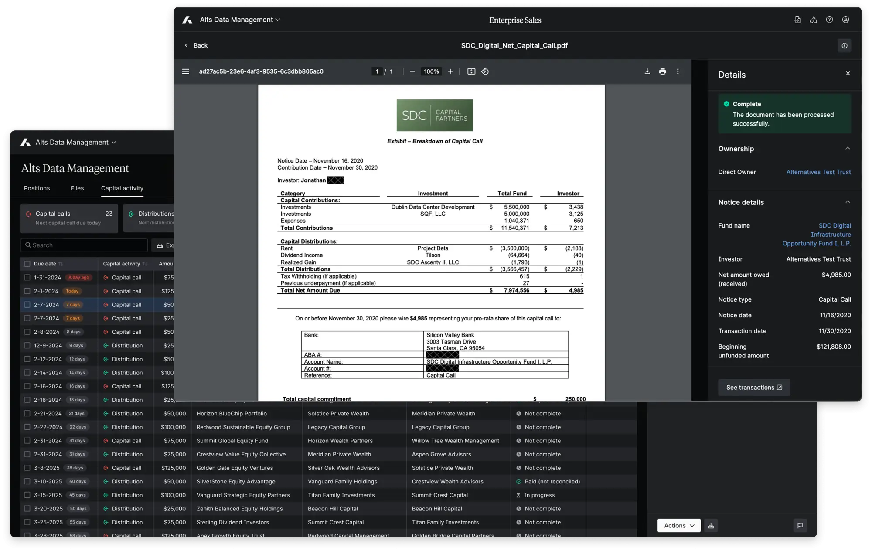Click the logo in back window header
This screenshot has height=551, width=872.
pos(26,142)
